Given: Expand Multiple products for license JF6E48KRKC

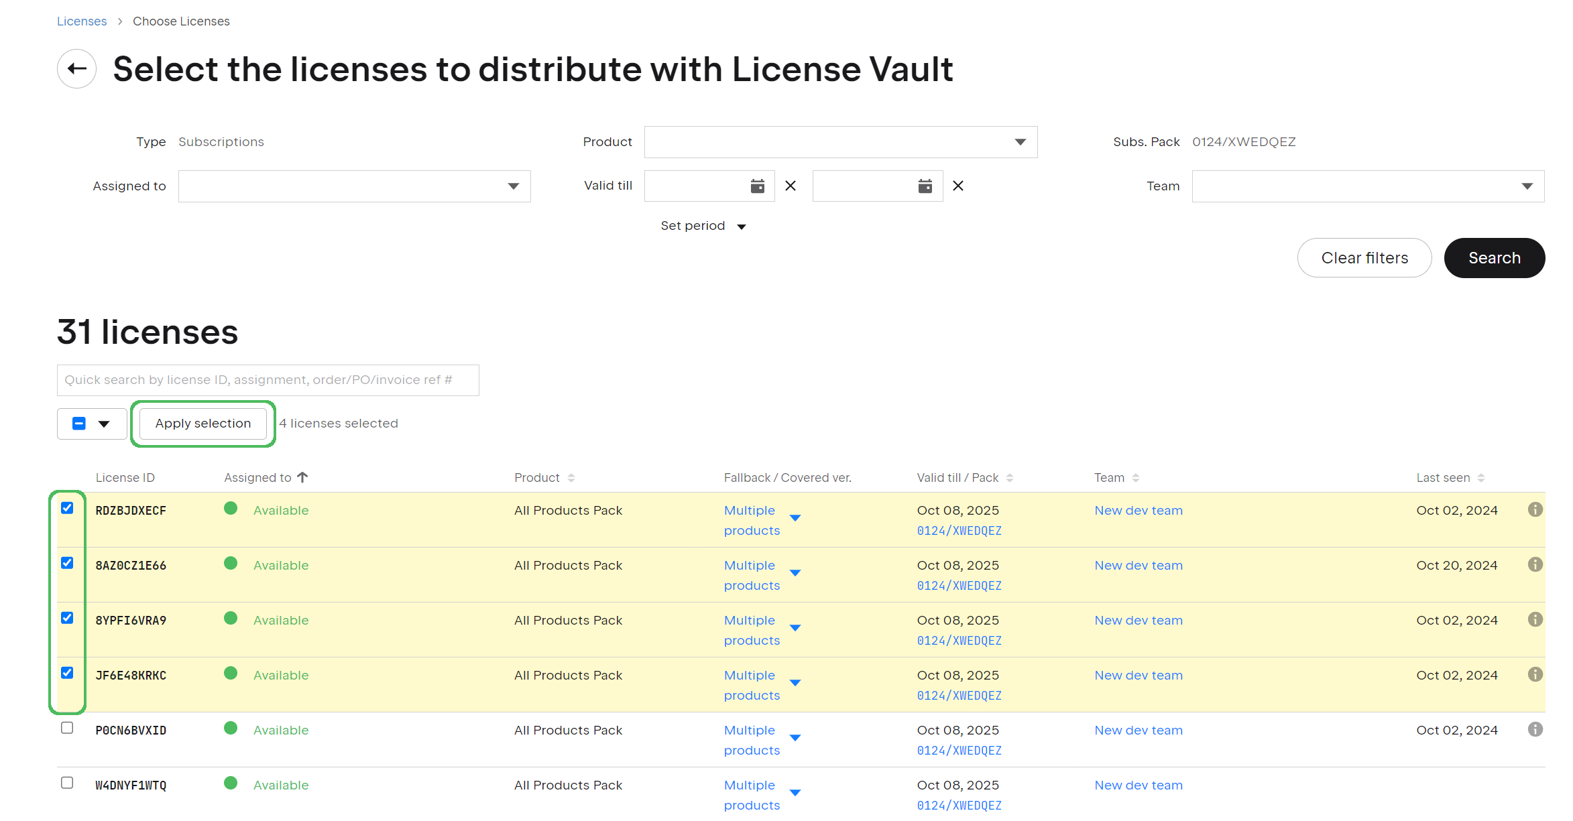Looking at the screenshot, I should (795, 683).
